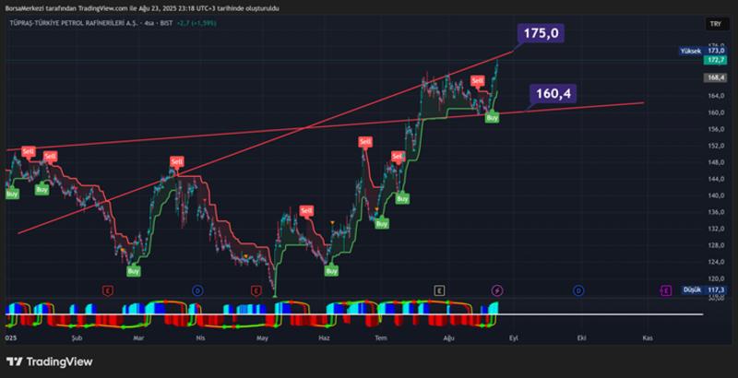
Task: Click the Kas month label
Action: [648, 337]
